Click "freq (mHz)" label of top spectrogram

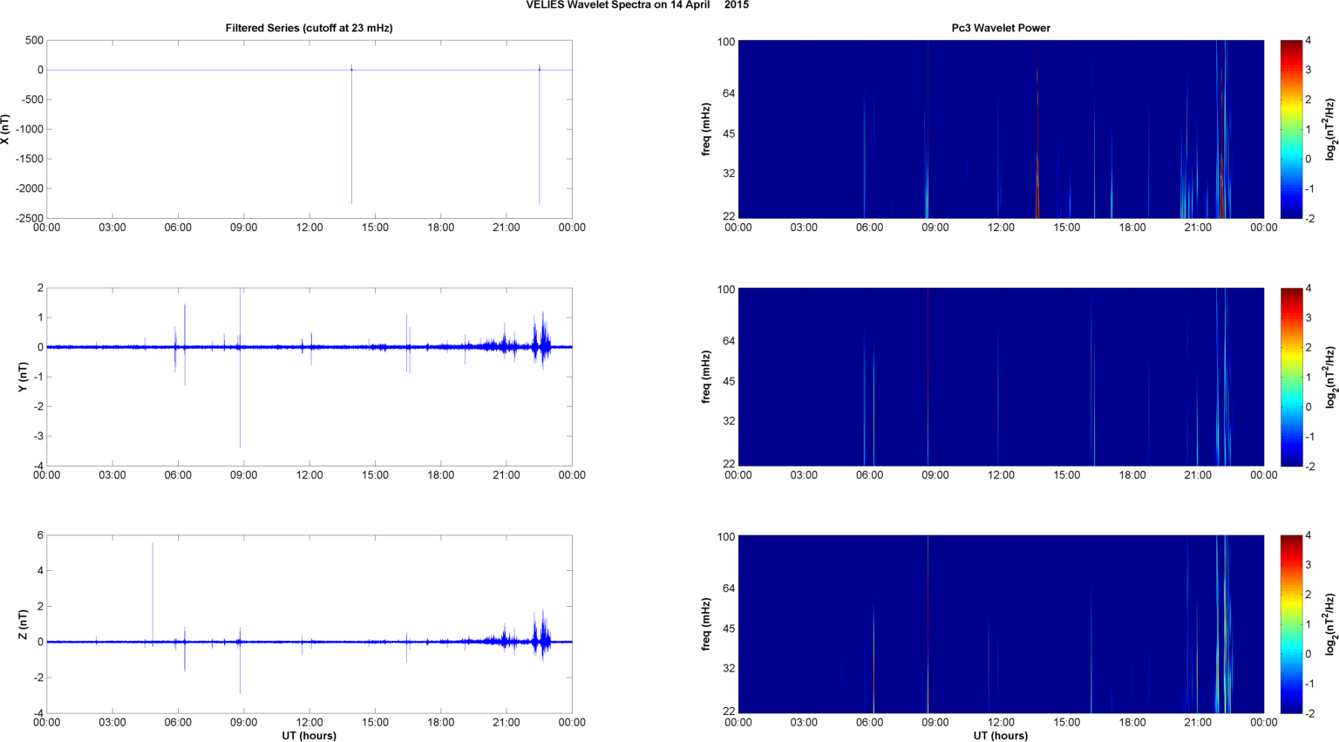[706, 129]
